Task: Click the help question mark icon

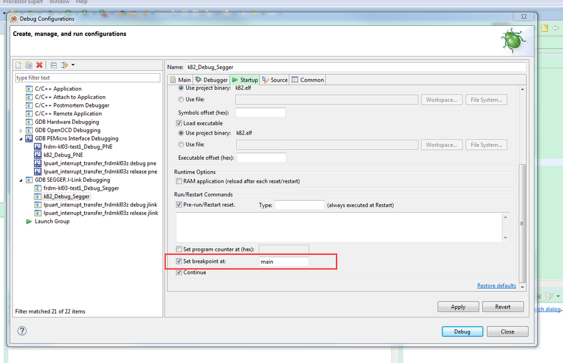Action: [x=22, y=331]
